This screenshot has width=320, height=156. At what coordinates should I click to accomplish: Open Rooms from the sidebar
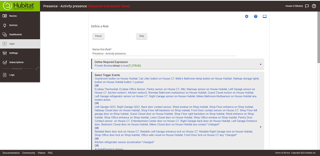(x=13, y=16)
